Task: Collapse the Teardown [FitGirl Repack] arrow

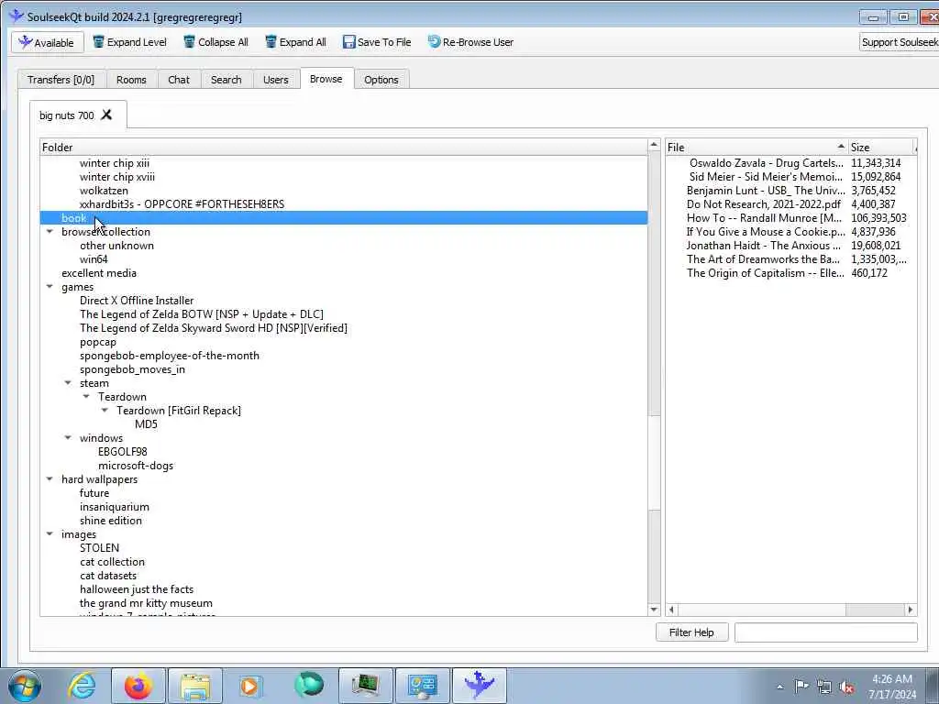Action: click(105, 411)
